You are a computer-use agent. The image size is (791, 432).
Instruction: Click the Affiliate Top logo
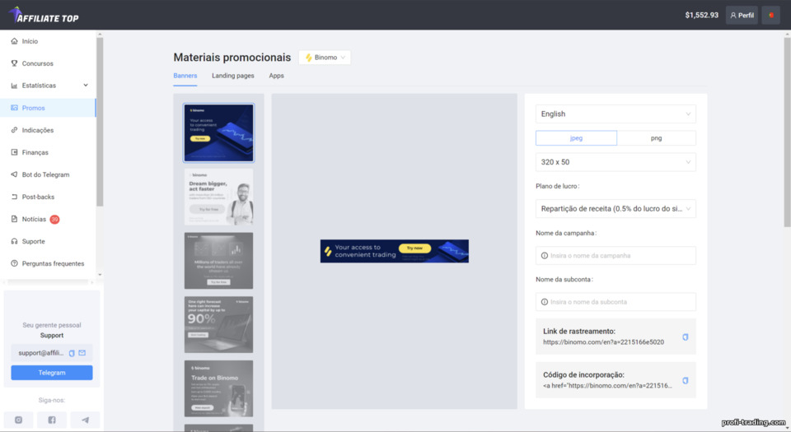[44, 15]
